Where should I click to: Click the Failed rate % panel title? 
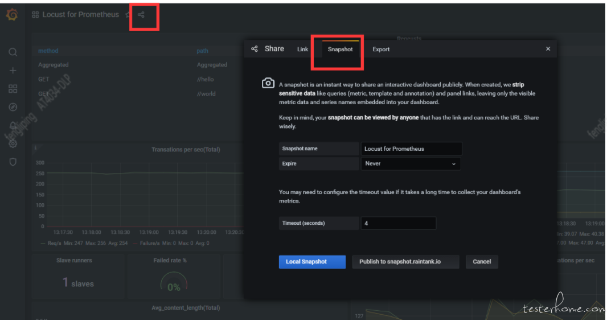[170, 260]
